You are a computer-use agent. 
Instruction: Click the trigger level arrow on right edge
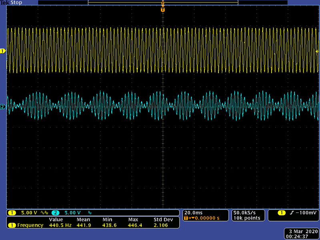[x=318, y=52]
